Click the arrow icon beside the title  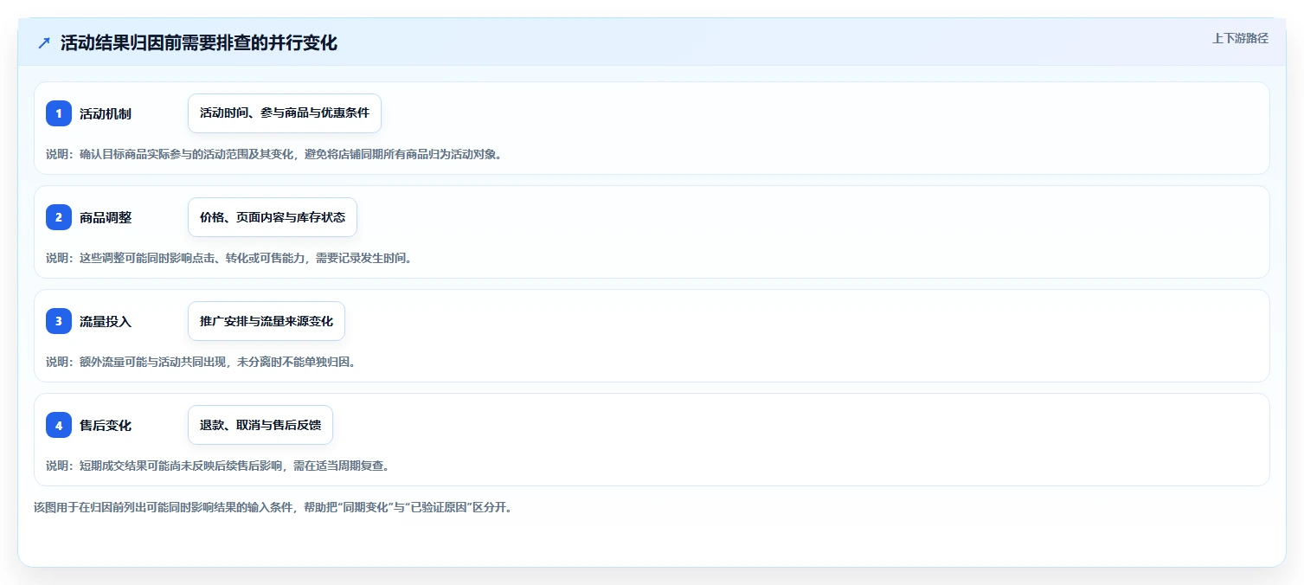click(x=44, y=42)
